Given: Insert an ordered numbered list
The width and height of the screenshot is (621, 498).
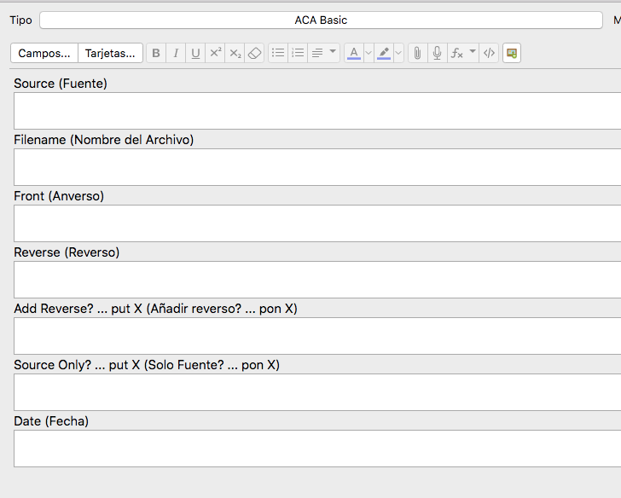Looking at the screenshot, I should tap(298, 53).
